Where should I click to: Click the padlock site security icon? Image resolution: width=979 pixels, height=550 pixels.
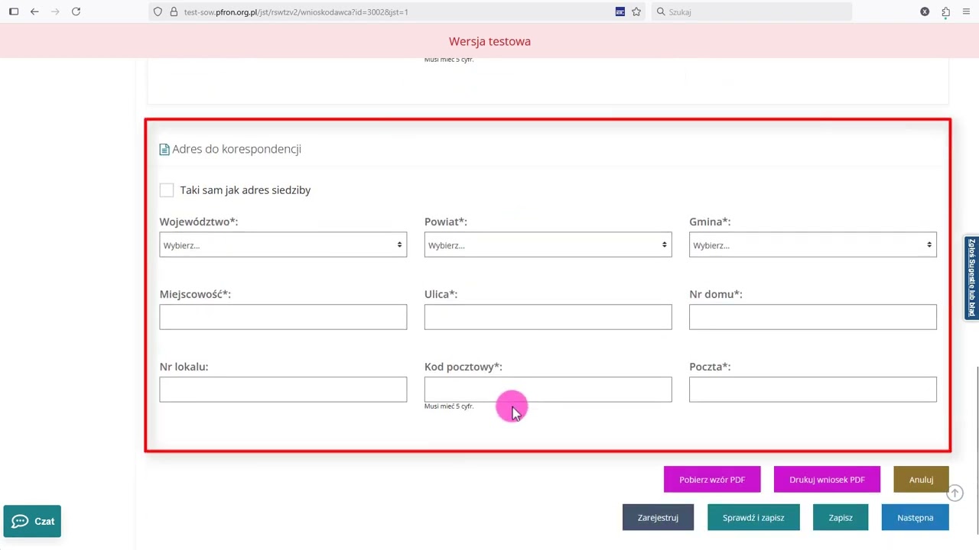pos(174,12)
